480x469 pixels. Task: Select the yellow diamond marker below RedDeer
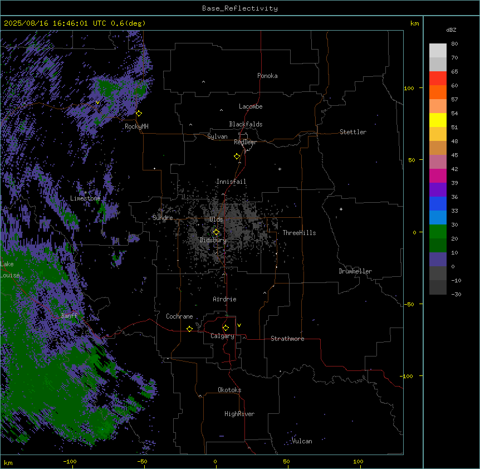(237, 157)
